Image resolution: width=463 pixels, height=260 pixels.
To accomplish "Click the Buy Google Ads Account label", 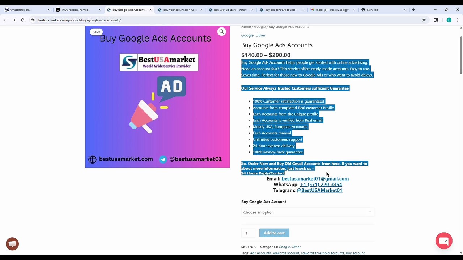I will [x=264, y=201].
